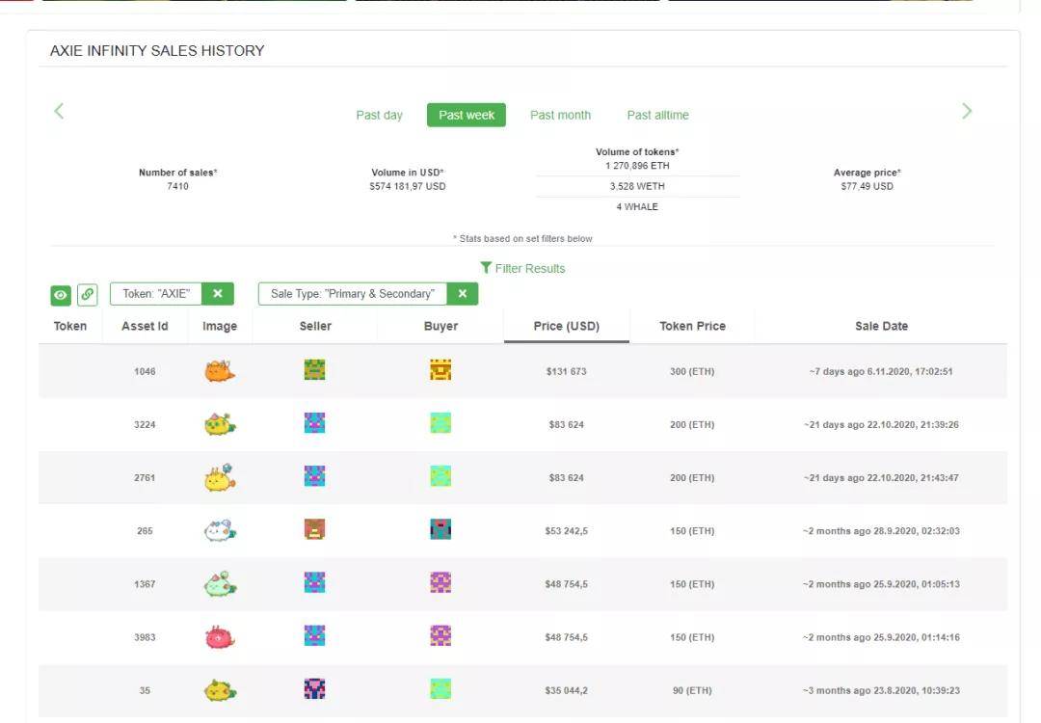1041x723 pixels.
Task: Click asset id 265
Action: click(x=145, y=531)
